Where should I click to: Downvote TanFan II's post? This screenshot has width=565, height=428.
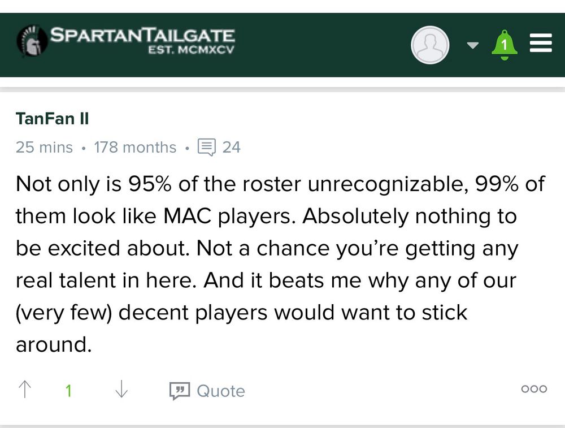[121, 390]
